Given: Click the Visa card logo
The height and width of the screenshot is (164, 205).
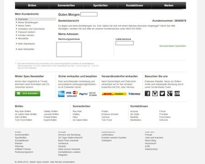Looking at the screenshot, I should [x=68, y=92].
